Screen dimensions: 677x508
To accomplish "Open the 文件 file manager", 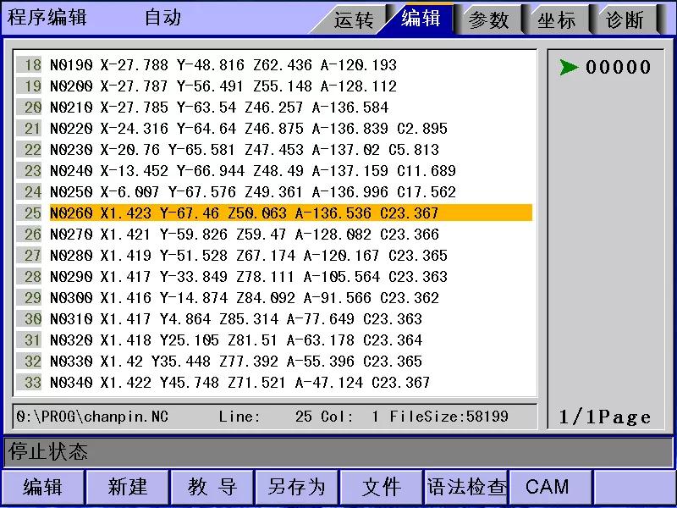I will (x=381, y=487).
